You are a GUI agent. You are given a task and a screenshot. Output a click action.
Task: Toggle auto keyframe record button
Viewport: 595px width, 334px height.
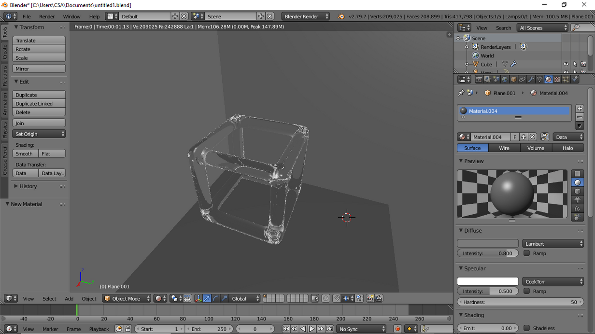(397, 329)
